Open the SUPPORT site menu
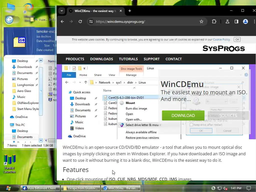 tap(151, 59)
